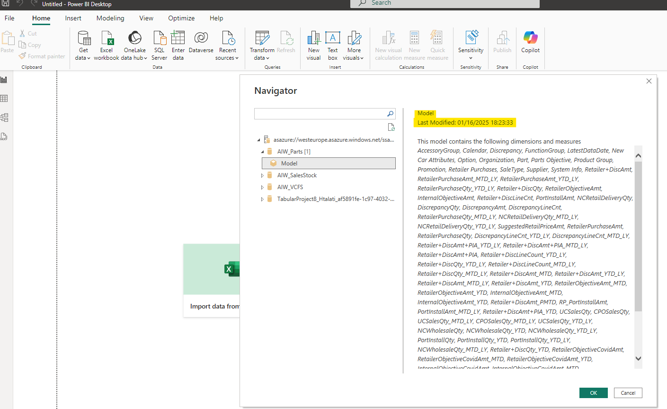The width and height of the screenshot is (667, 409).
Task: Switch to Table view in sidebar
Action: click(x=4, y=99)
